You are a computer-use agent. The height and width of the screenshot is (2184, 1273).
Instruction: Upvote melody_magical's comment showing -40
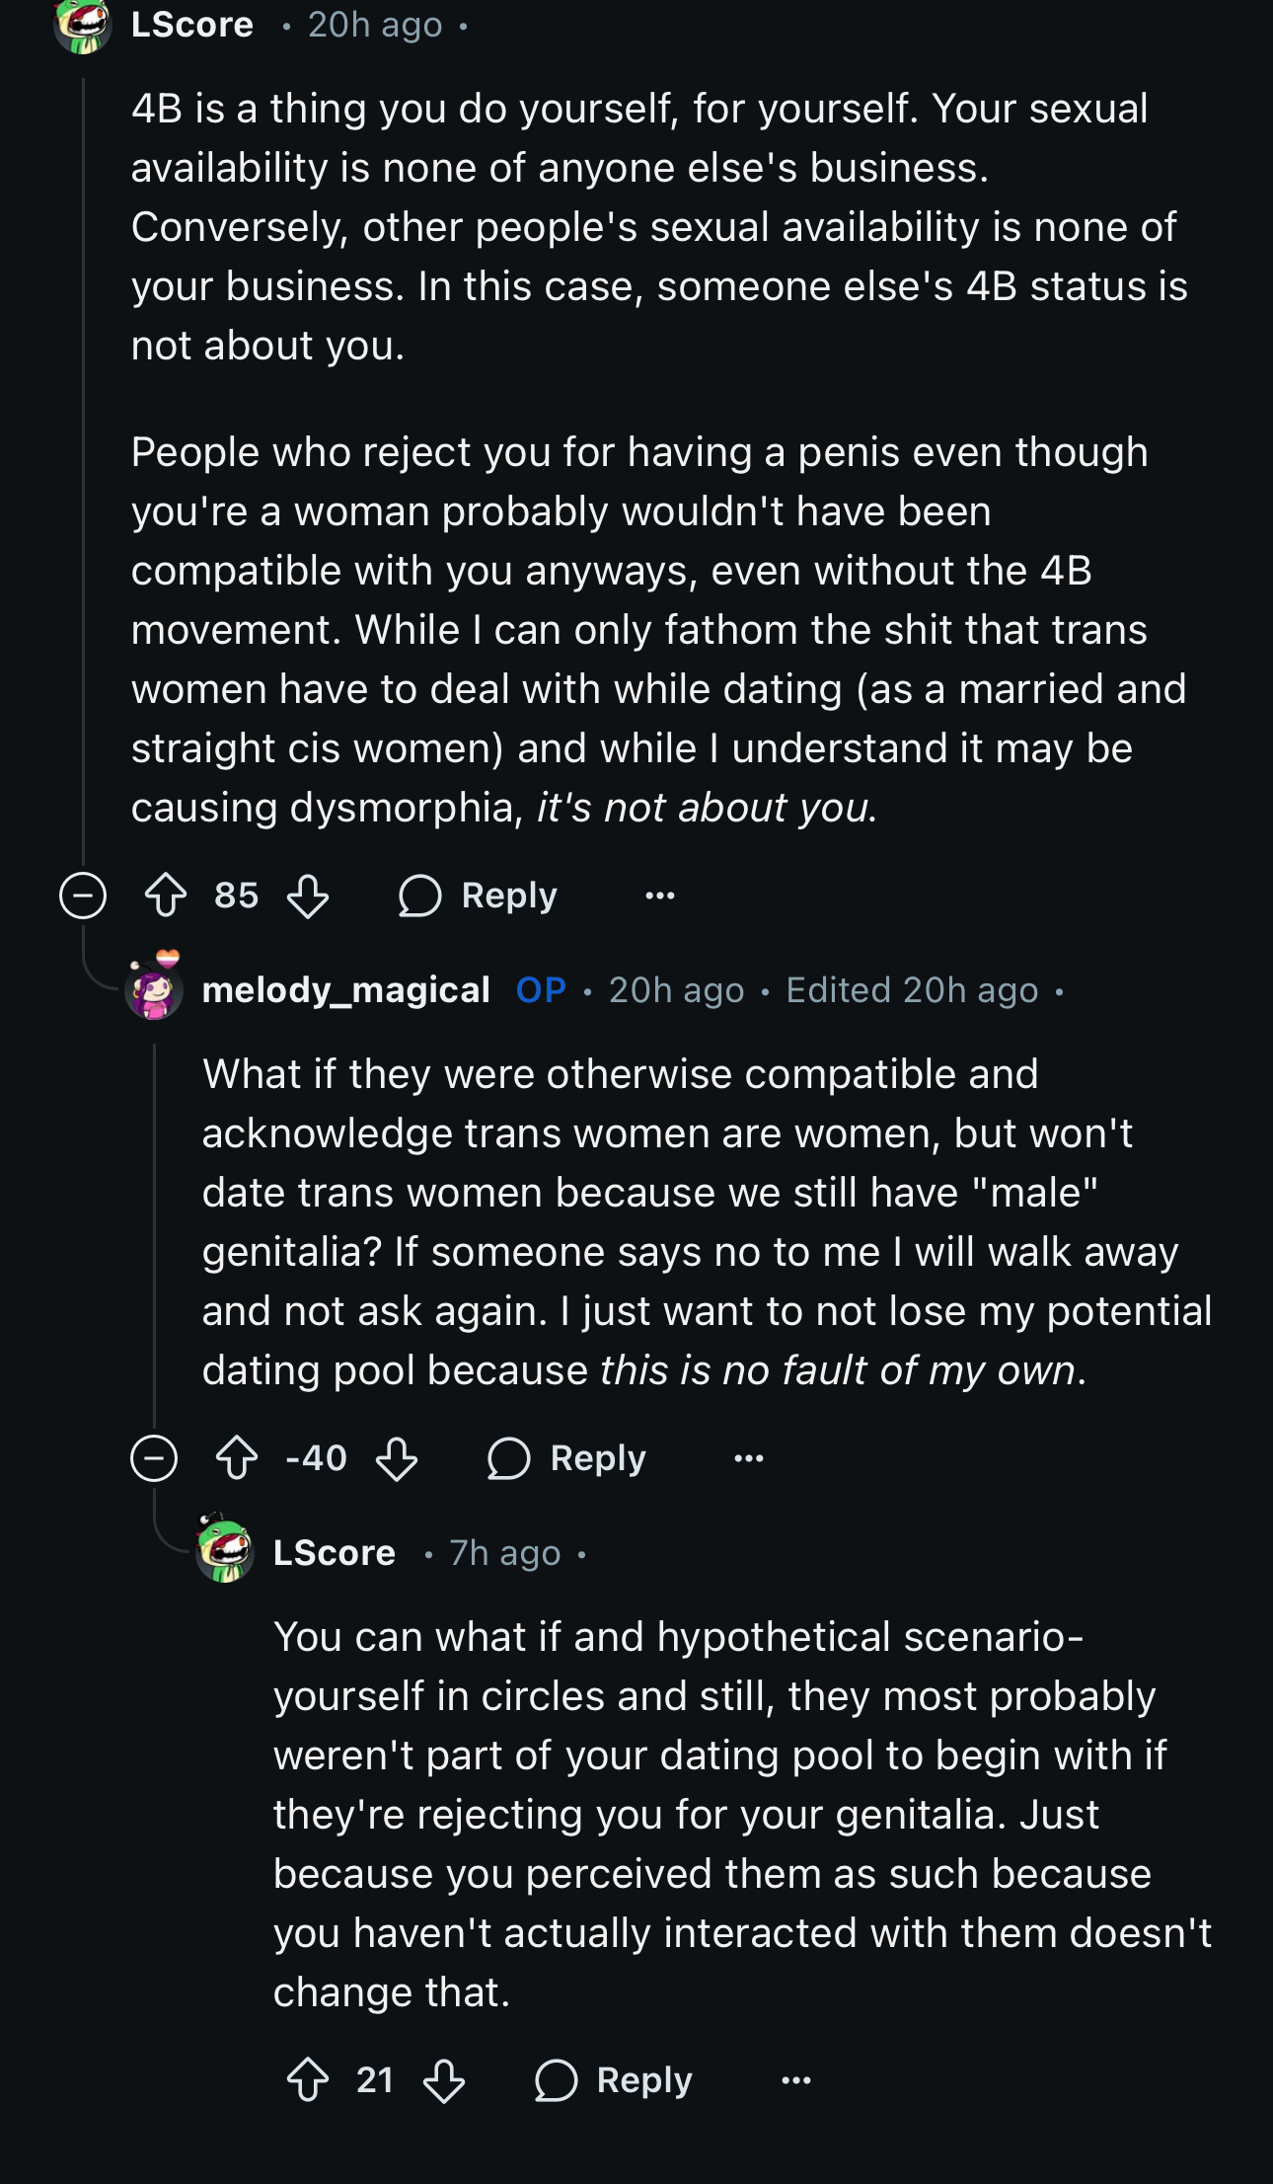tap(237, 1458)
